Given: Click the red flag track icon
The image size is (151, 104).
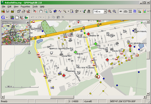Looking at the screenshot, I should click(x=28, y=11).
